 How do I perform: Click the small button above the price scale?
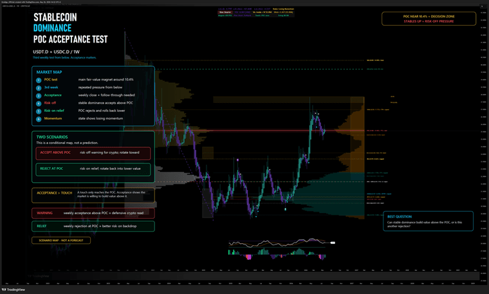coord(482,6)
